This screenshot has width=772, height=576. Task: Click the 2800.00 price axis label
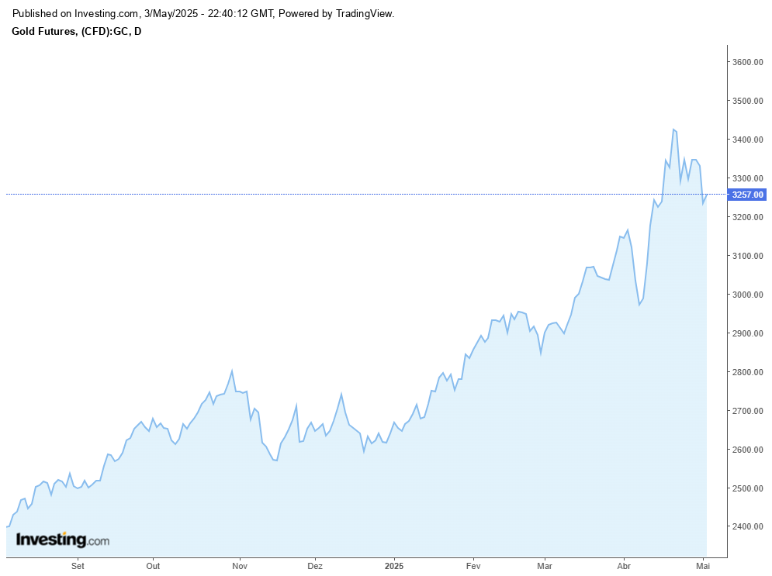click(749, 372)
